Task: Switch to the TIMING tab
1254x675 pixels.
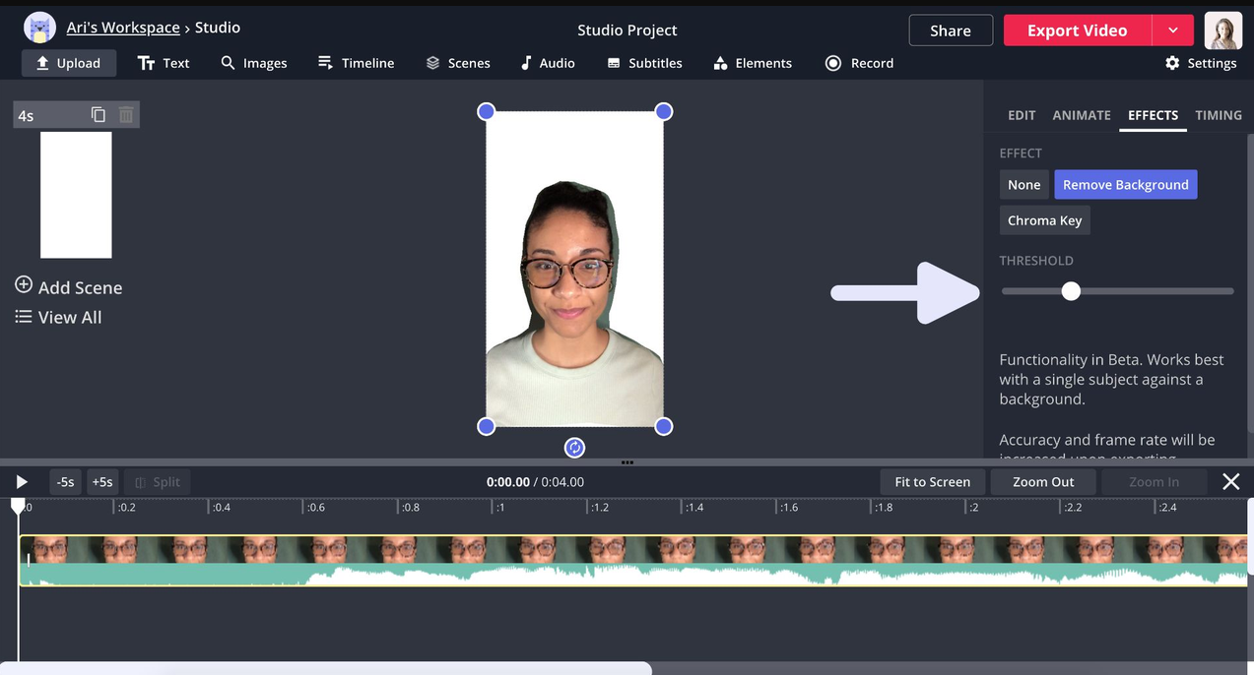Action: click(1219, 115)
